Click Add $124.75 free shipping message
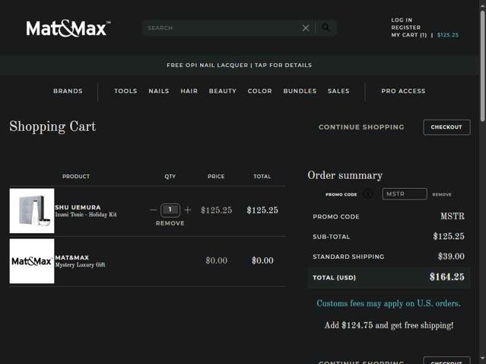The width and height of the screenshot is (486, 364). (389, 325)
